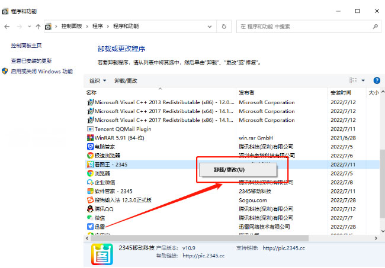This screenshot has height=268, width=385.
Task: Sort by 安装时间 column header
Action: 341,92
